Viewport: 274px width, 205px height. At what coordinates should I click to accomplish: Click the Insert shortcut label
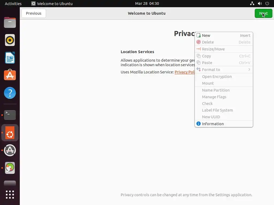click(245, 36)
